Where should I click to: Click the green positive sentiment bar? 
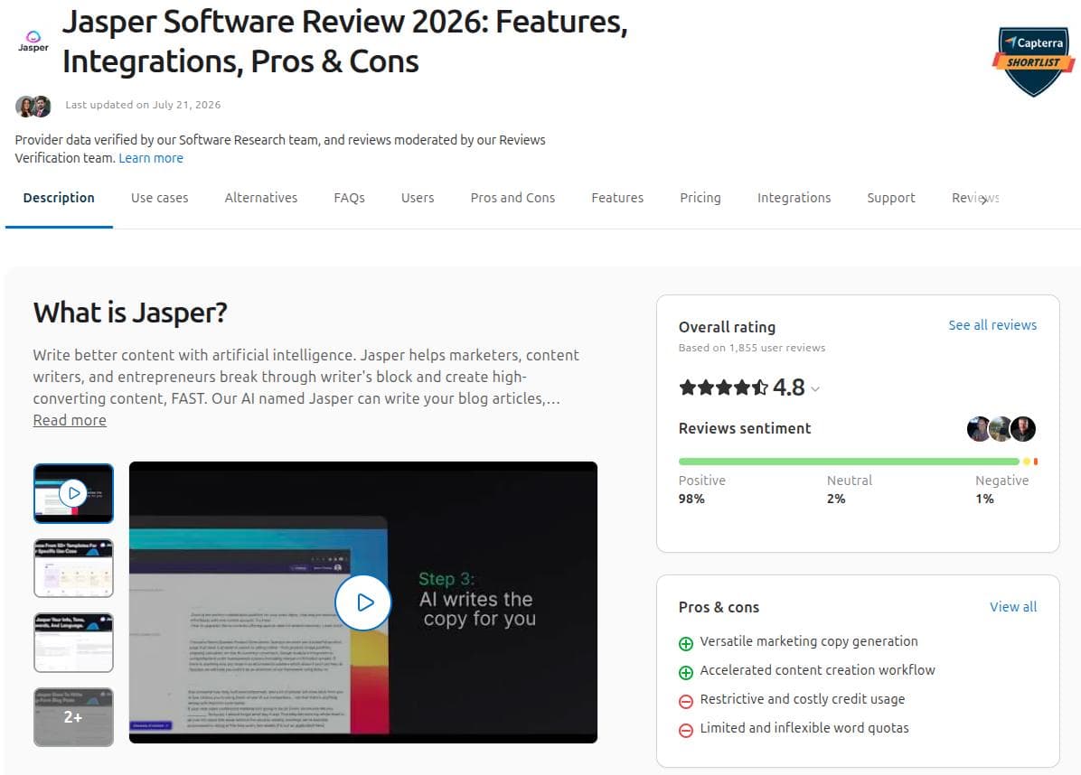click(x=849, y=461)
